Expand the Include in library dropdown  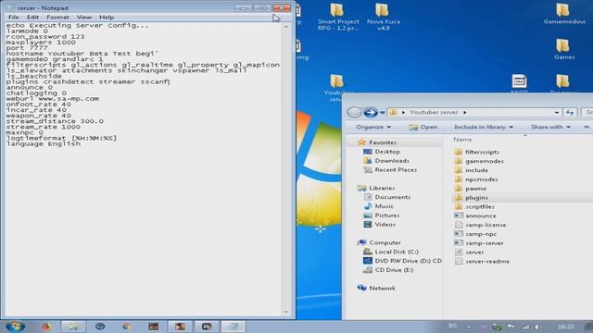pyautogui.click(x=484, y=128)
